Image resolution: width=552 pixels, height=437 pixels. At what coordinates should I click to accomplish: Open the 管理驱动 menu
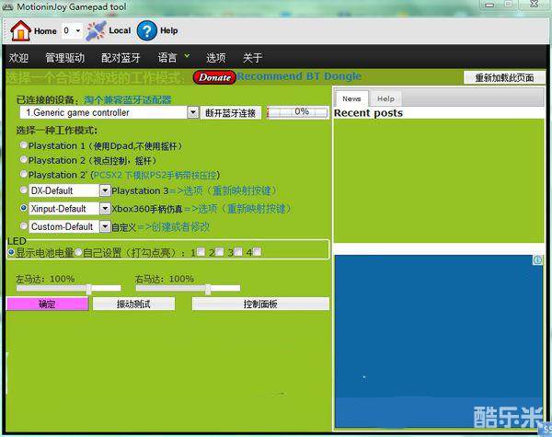[x=64, y=57]
